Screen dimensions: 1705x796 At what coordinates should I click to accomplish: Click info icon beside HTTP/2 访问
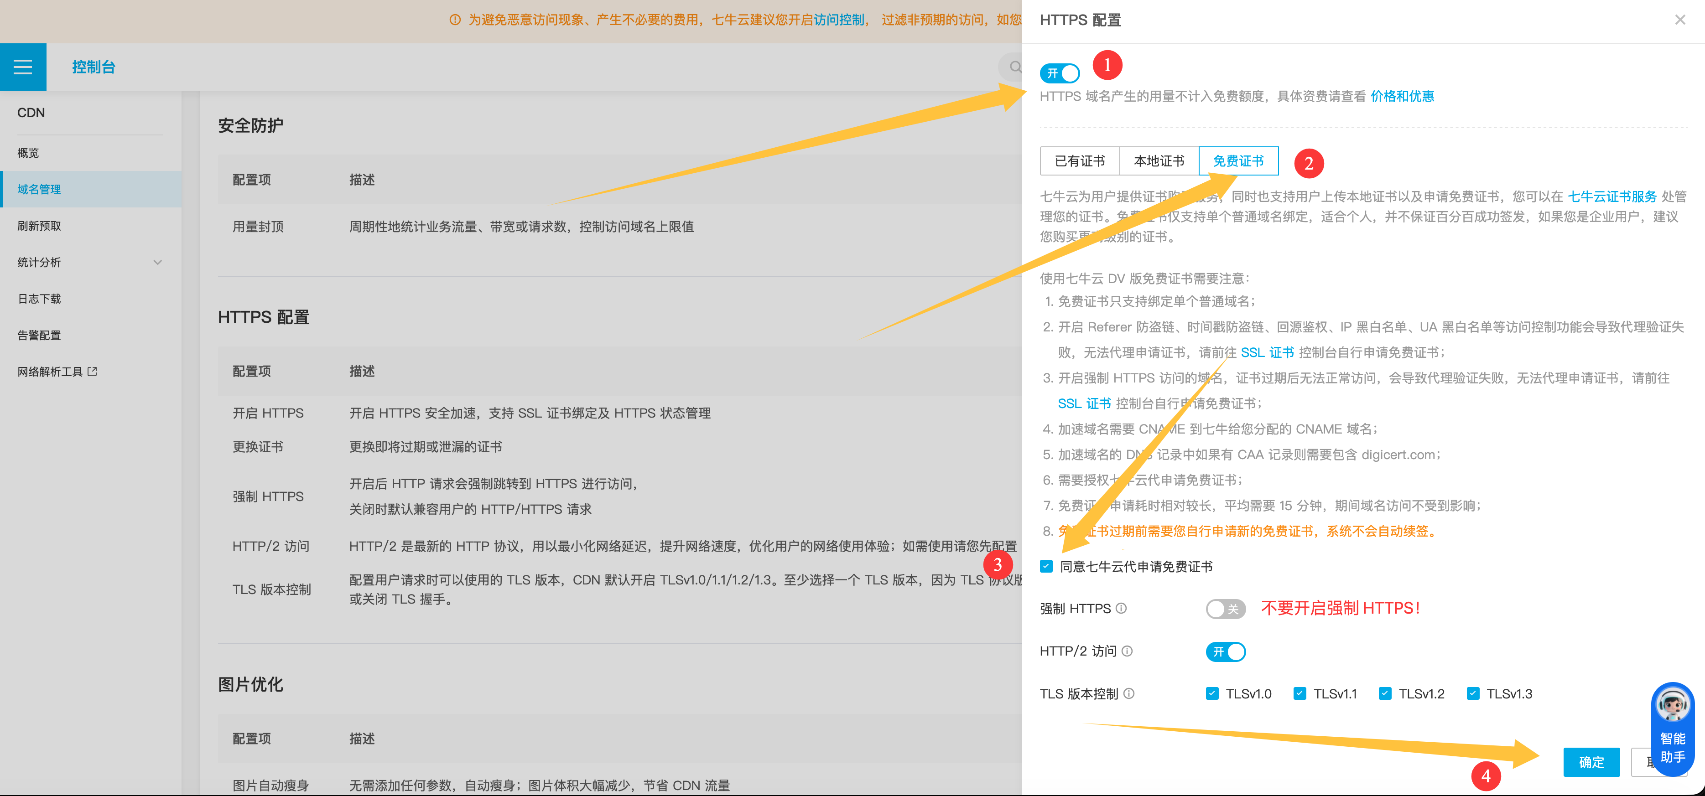coord(1127,651)
